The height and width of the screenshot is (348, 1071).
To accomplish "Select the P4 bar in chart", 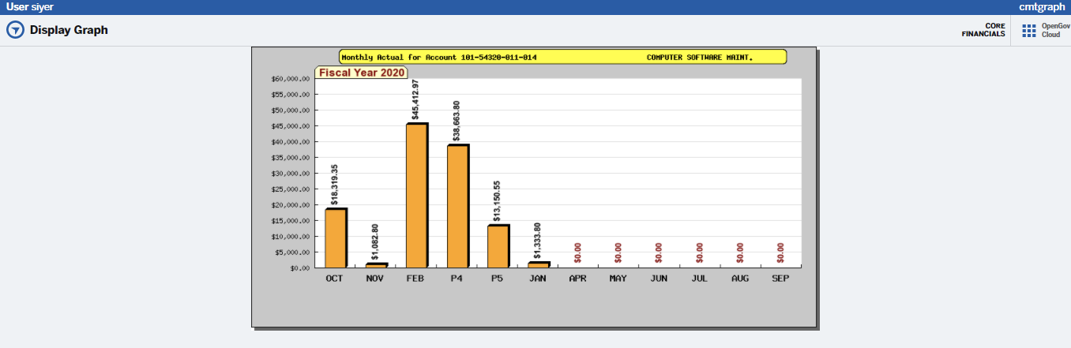I will point(457,207).
